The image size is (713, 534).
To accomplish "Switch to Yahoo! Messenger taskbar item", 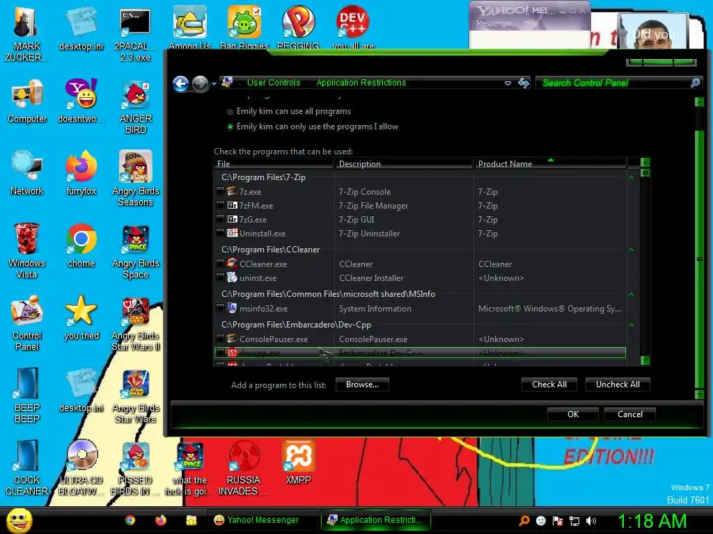I will (263, 520).
